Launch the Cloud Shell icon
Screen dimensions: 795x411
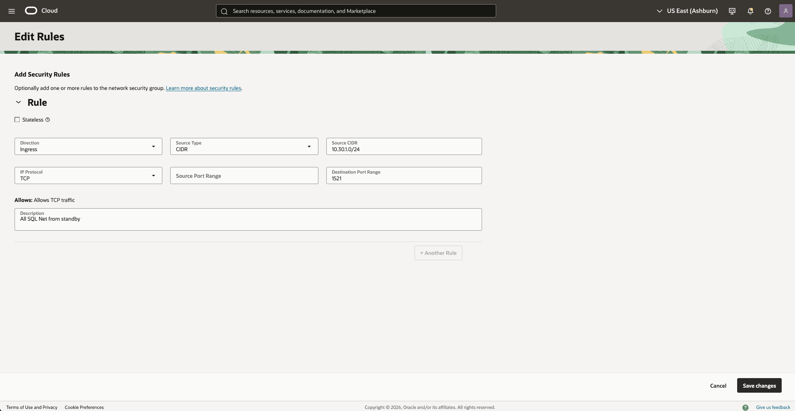point(732,11)
